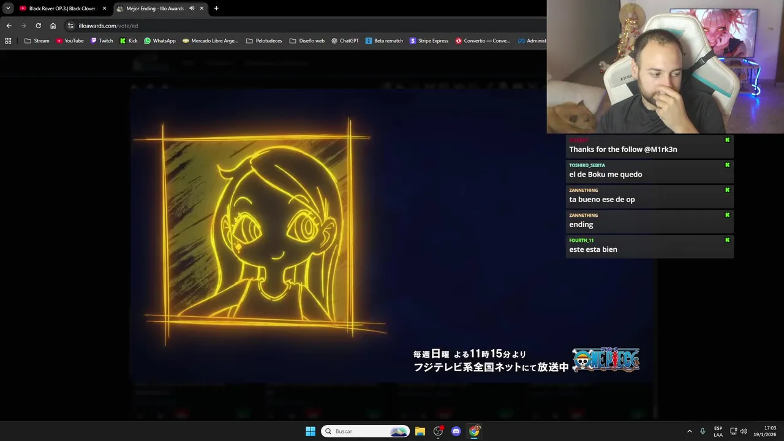Open the OBS Studio taskbar icon

pos(438,431)
